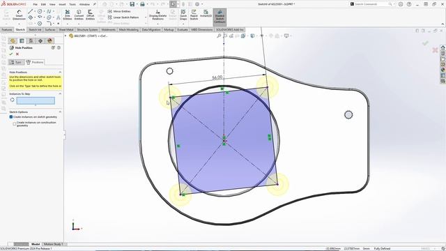Click the Select cursor tool in top toolbar

(173, 4)
